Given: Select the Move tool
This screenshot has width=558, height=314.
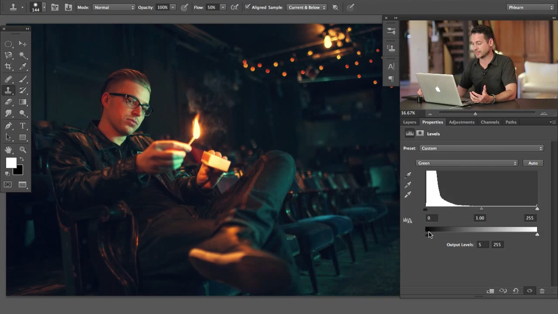Looking at the screenshot, I should tap(23, 44).
